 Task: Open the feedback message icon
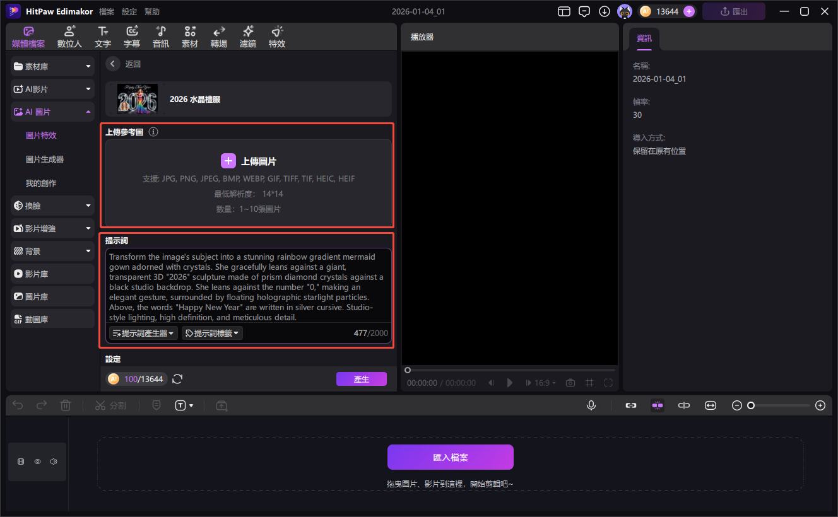[584, 11]
